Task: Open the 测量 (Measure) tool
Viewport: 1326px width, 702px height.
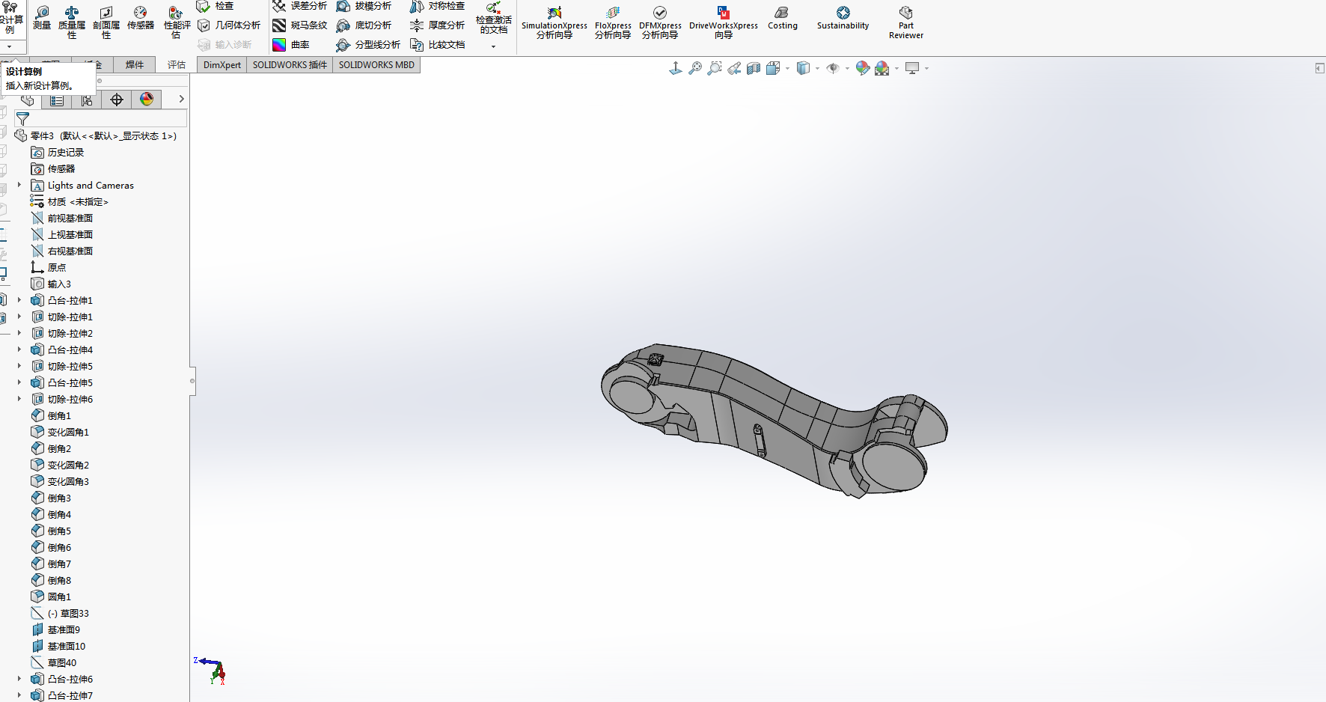Action: click(x=42, y=18)
